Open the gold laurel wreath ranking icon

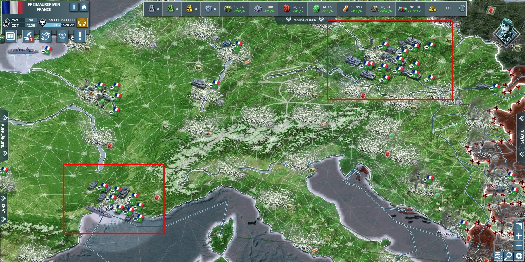(x=82, y=23)
